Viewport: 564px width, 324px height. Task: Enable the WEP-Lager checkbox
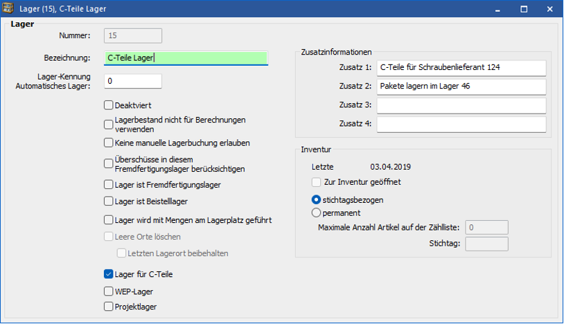tap(108, 291)
